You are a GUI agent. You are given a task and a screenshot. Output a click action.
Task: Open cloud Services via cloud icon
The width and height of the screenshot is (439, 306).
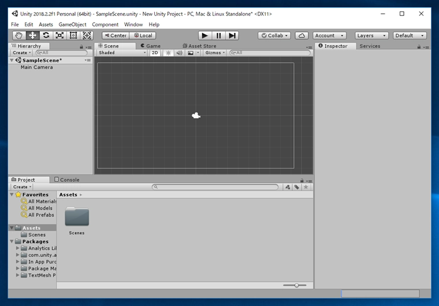302,36
